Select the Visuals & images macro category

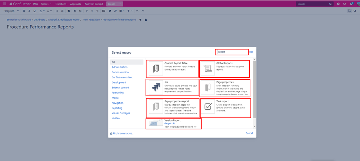pyautogui.click(x=121, y=113)
